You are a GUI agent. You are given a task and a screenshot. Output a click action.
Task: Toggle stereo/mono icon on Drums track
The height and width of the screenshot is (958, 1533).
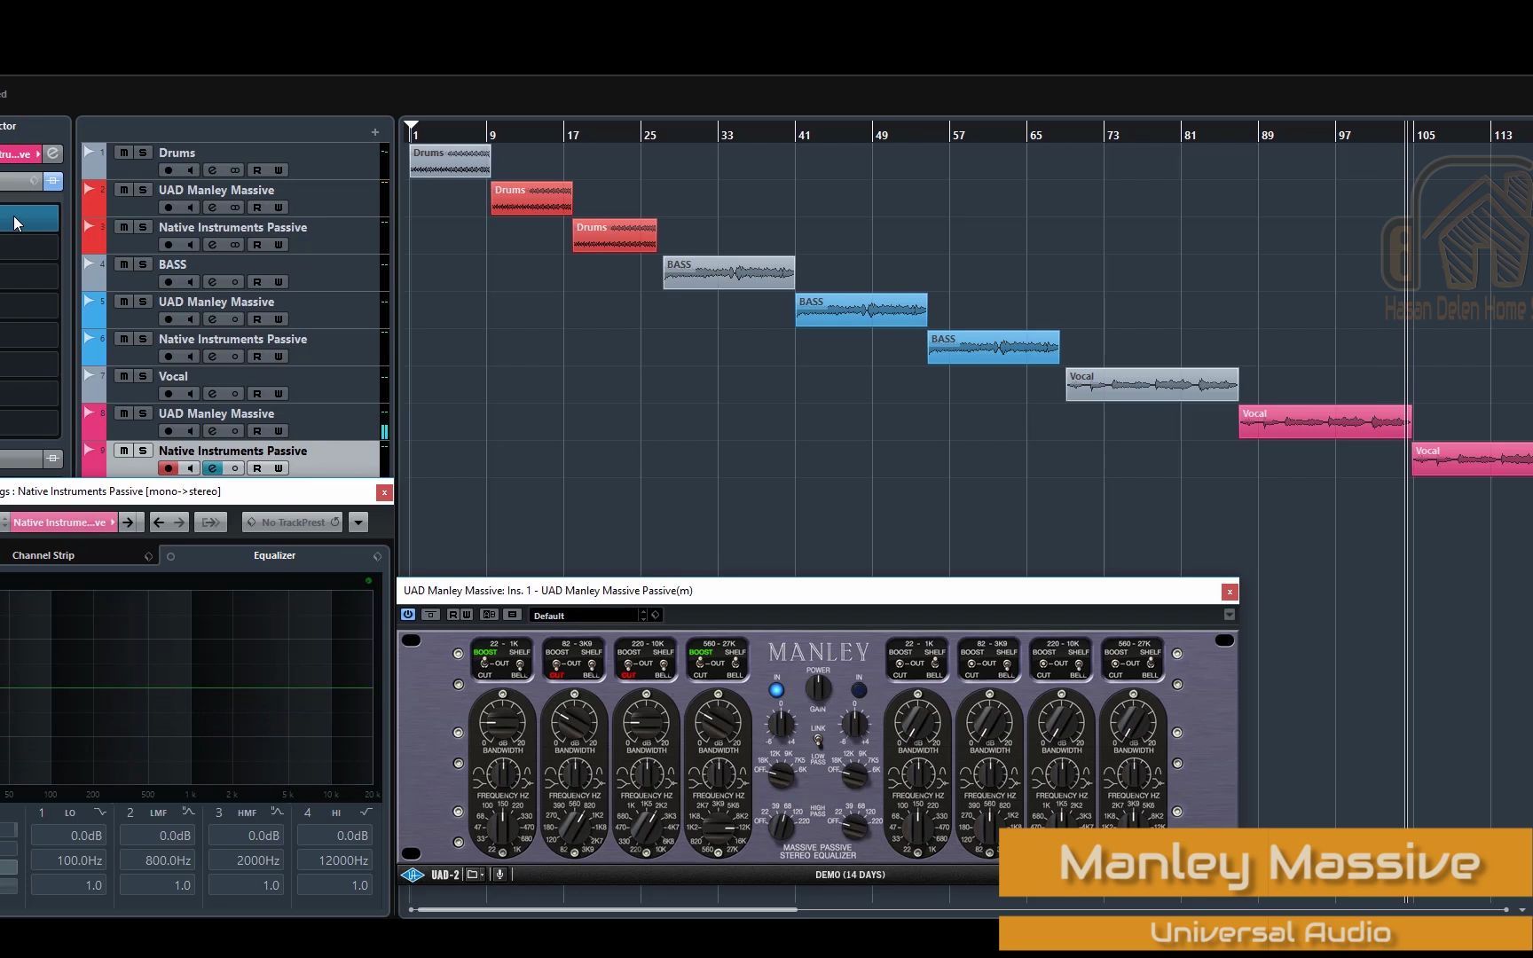(x=235, y=170)
